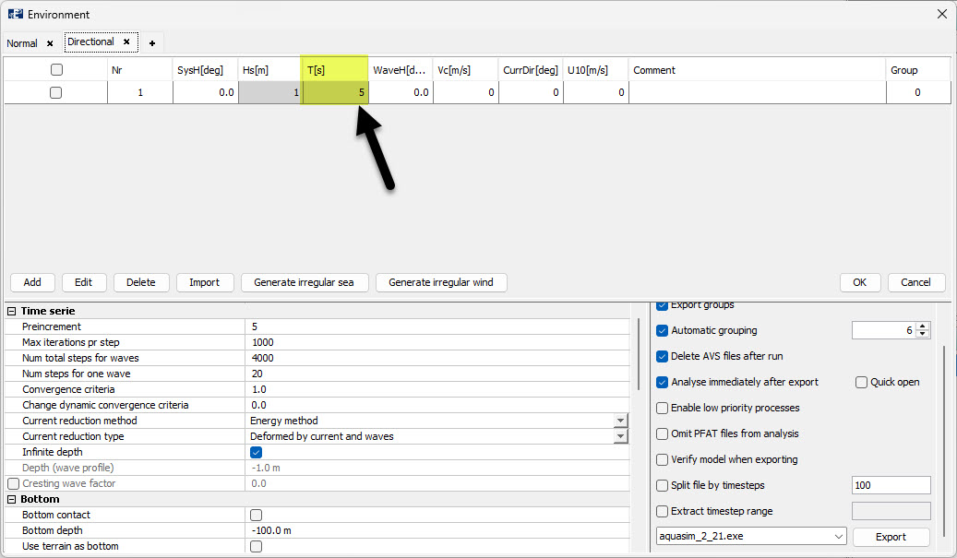Toggle the Infinite depth checkbox
The height and width of the screenshot is (558, 957).
(x=256, y=452)
